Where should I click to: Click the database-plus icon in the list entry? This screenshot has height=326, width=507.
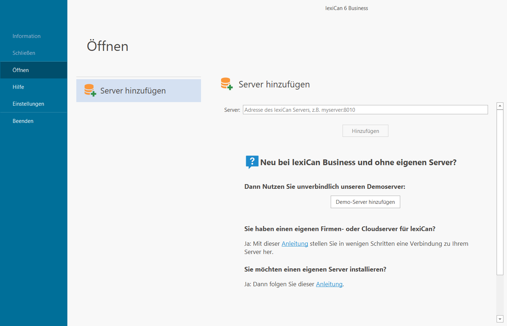(x=90, y=90)
